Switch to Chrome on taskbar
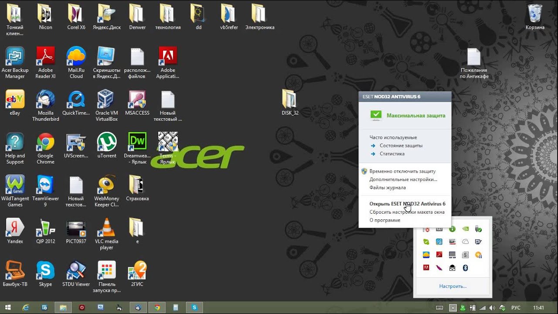The width and height of the screenshot is (558, 314). 157,307
